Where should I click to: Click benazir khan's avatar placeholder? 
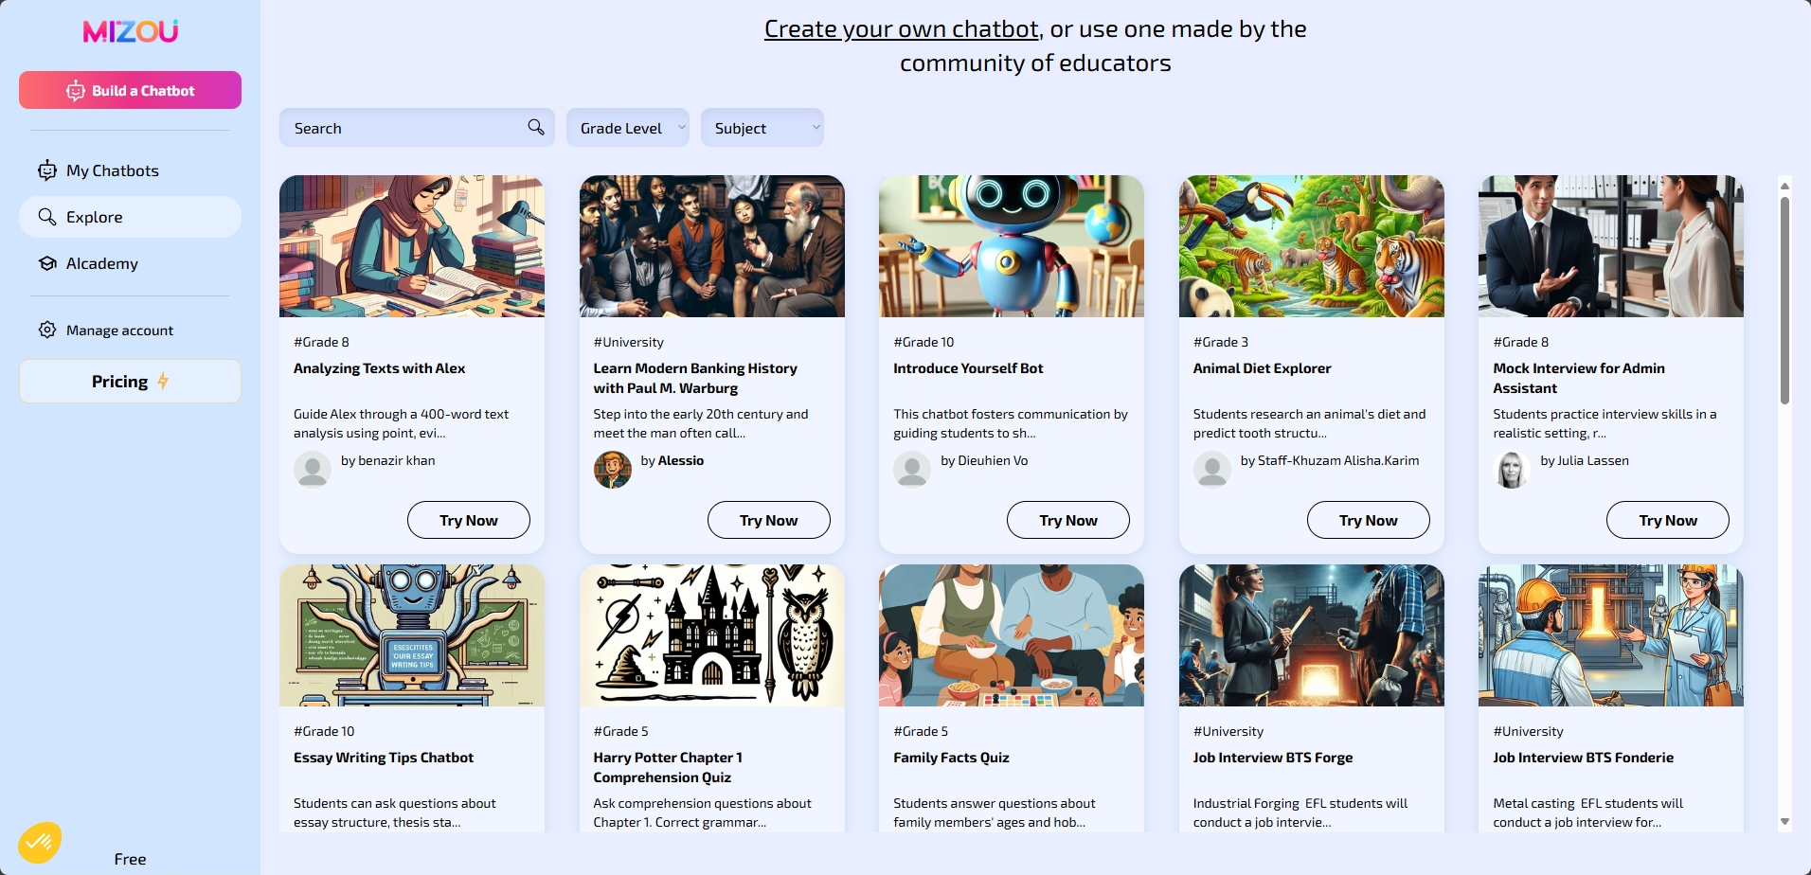313,470
